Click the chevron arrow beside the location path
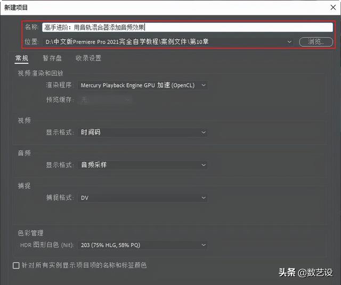Viewport: 341px width, 285px height. pos(289,41)
